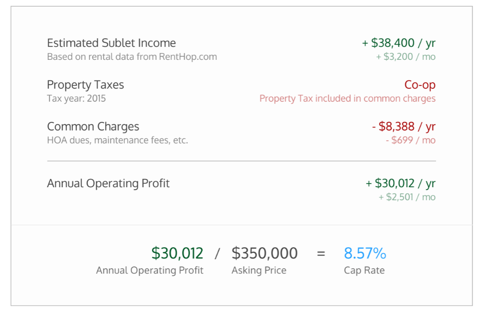Click the Tax year: 2015 text
The image size is (480, 319).
77,99
